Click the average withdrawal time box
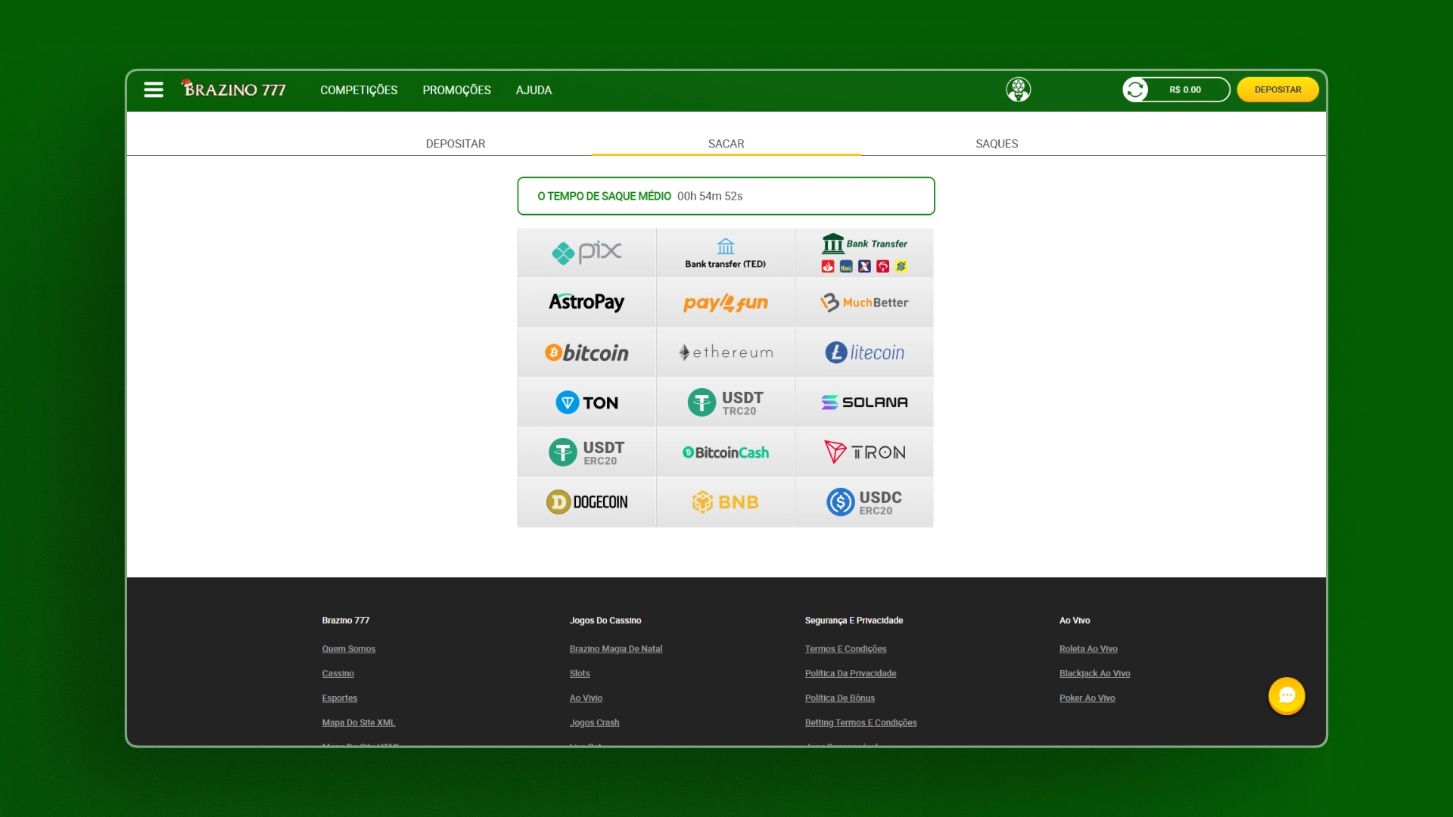 pos(726,196)
